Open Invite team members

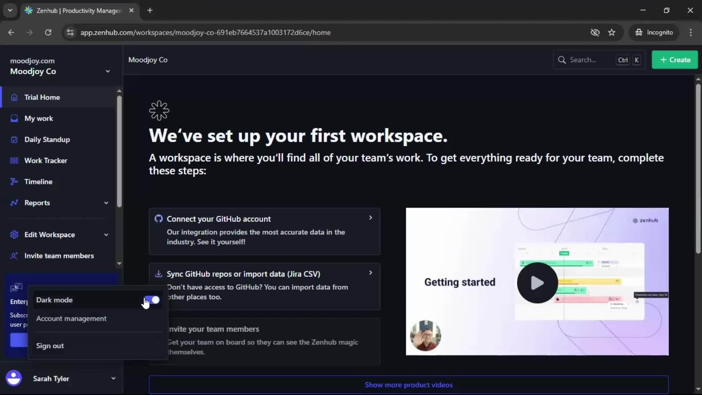pos(60,256)
